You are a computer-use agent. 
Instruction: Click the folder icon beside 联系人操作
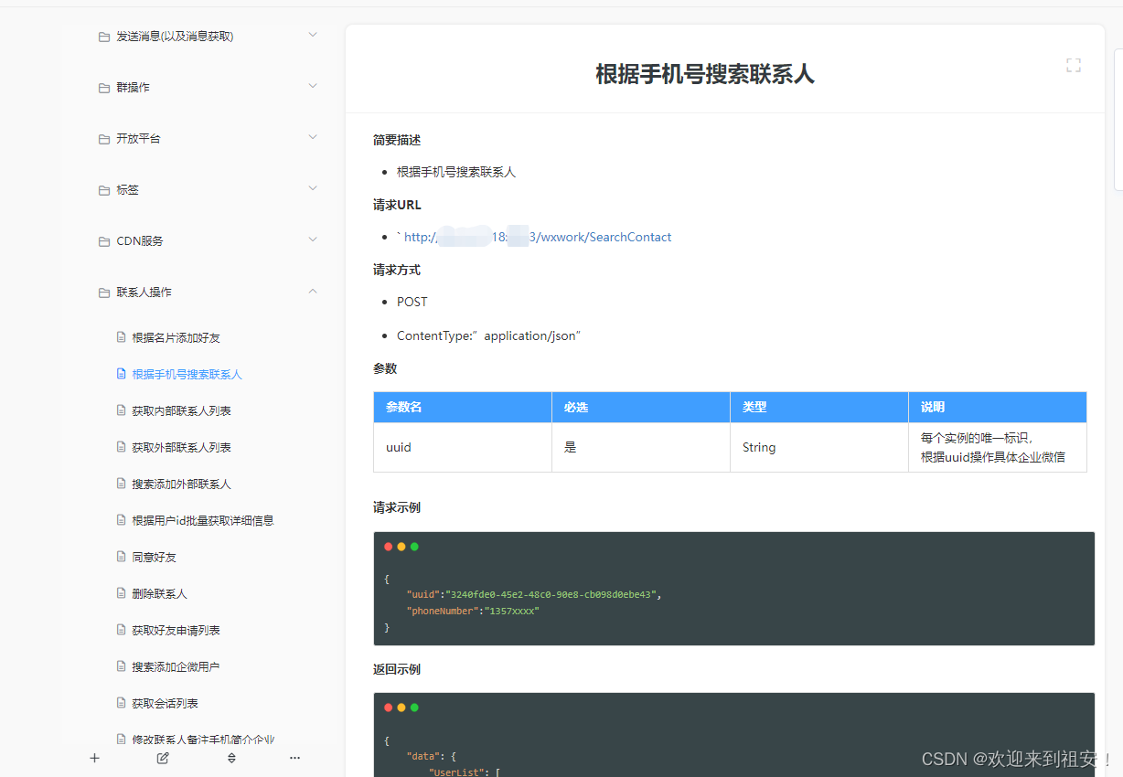pyautogui.click(x=103, y=292)
